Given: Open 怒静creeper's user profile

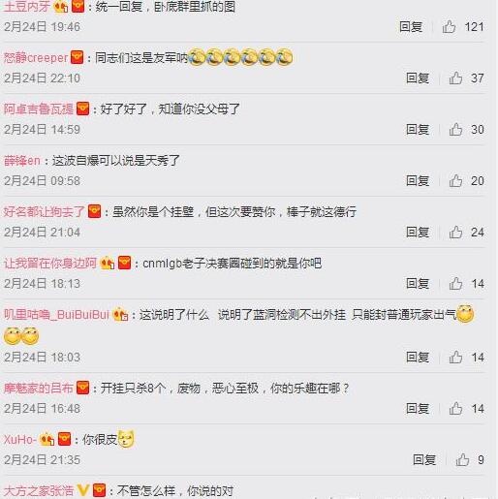Looking at the screenshot, I should pos(36,57).
